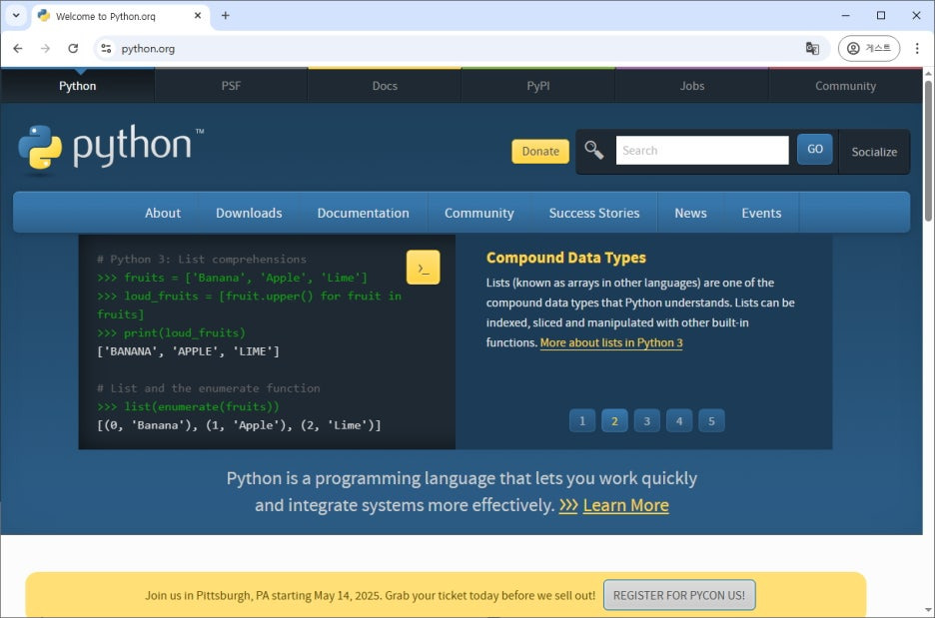Open the Community top navigation tab
Screen dimensions: 935x618
[x=845, y=86]
